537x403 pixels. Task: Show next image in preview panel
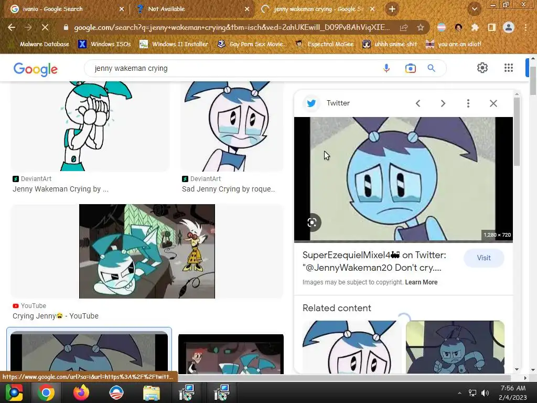point(443,103)
